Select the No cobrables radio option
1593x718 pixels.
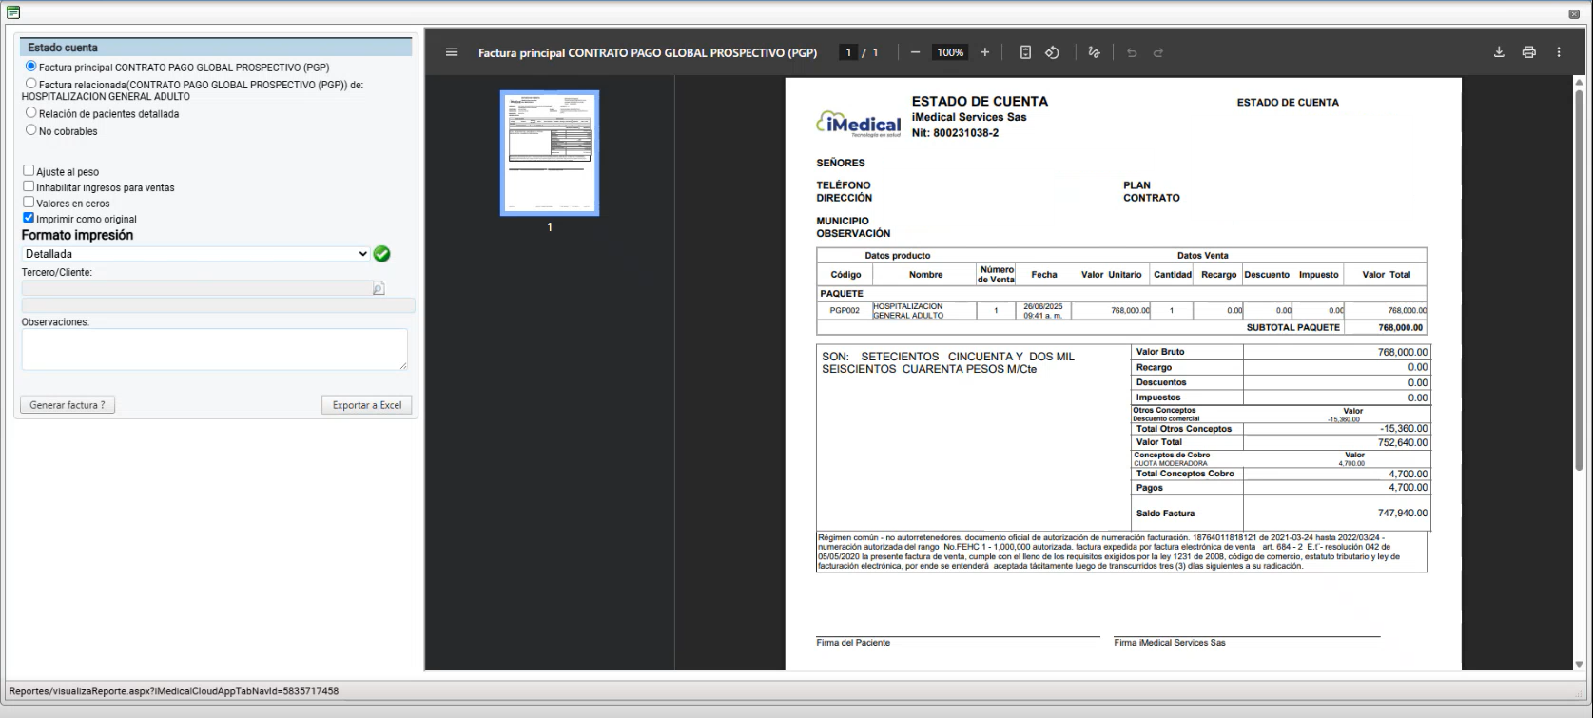(31, 130)
